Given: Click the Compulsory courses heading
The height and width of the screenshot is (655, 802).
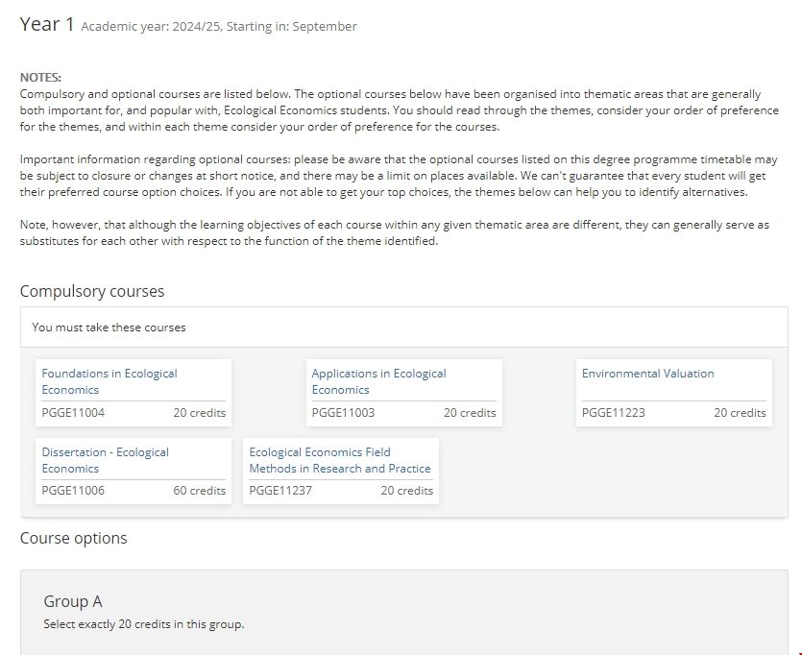Looking at the screenshot, I should click(92, 291).
